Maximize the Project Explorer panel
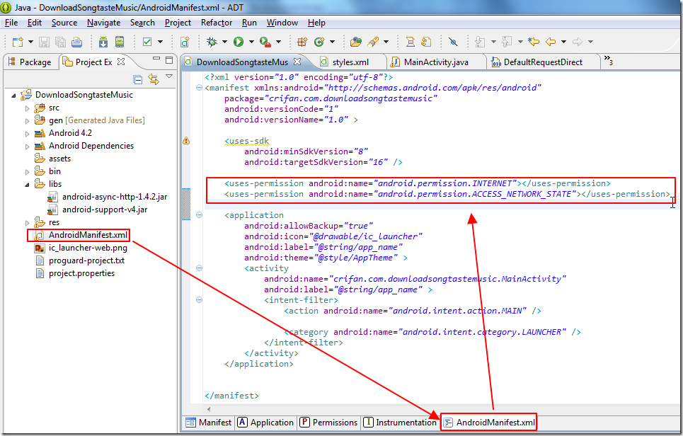Image resolution: width=683 pixels, height=436 pixels. [x=169, y=60]
